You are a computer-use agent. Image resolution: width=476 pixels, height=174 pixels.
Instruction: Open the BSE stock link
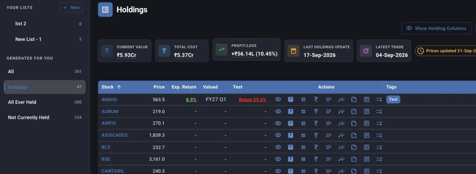[x=106, y=159]
